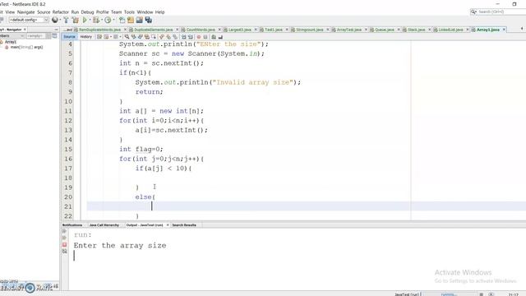Switch to the DuplicateElements.java tab
Viewport: 526px width, 296px height.
154,30
